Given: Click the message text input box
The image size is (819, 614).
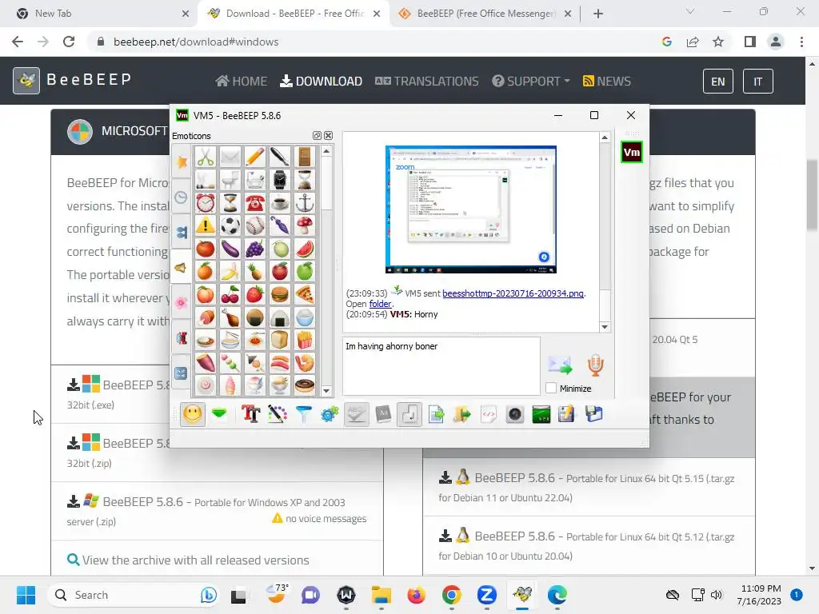Looking at the screenshot, I should tap(441, 366).
